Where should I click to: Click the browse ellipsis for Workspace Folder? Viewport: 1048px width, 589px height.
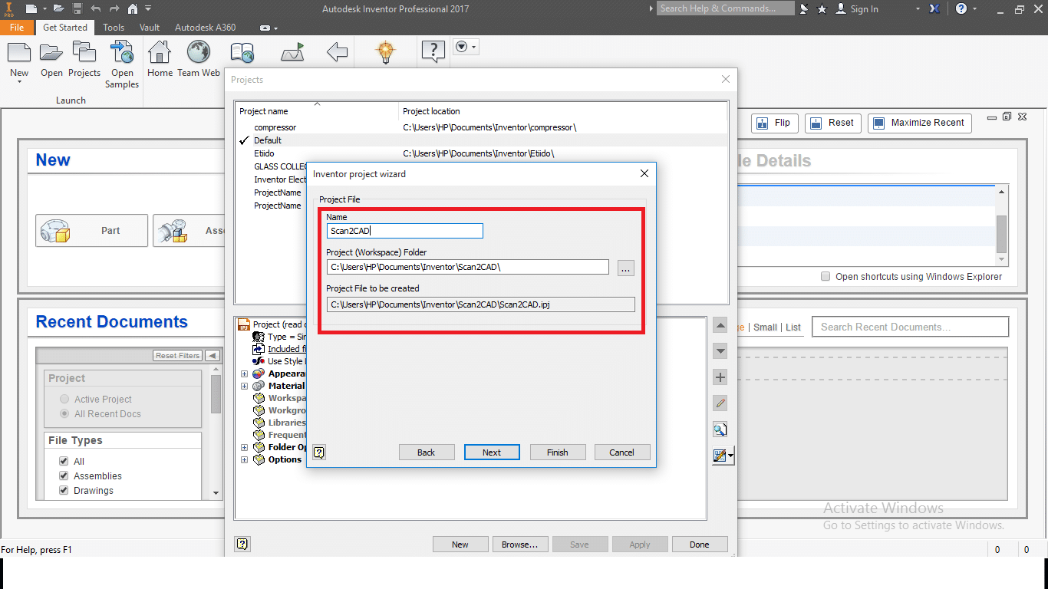point(625,268)
